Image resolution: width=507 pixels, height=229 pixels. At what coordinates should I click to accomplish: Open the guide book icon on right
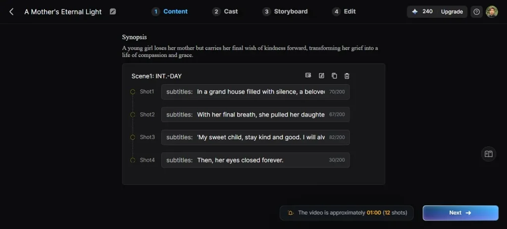point(489,154)
